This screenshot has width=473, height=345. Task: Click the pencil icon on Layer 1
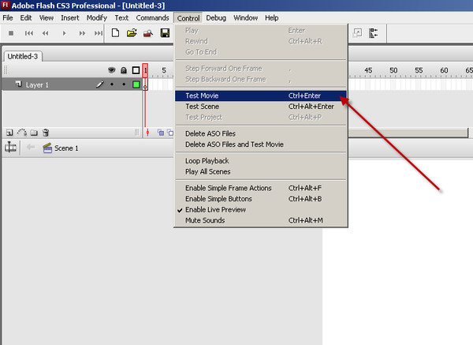[x=100, y=84]
